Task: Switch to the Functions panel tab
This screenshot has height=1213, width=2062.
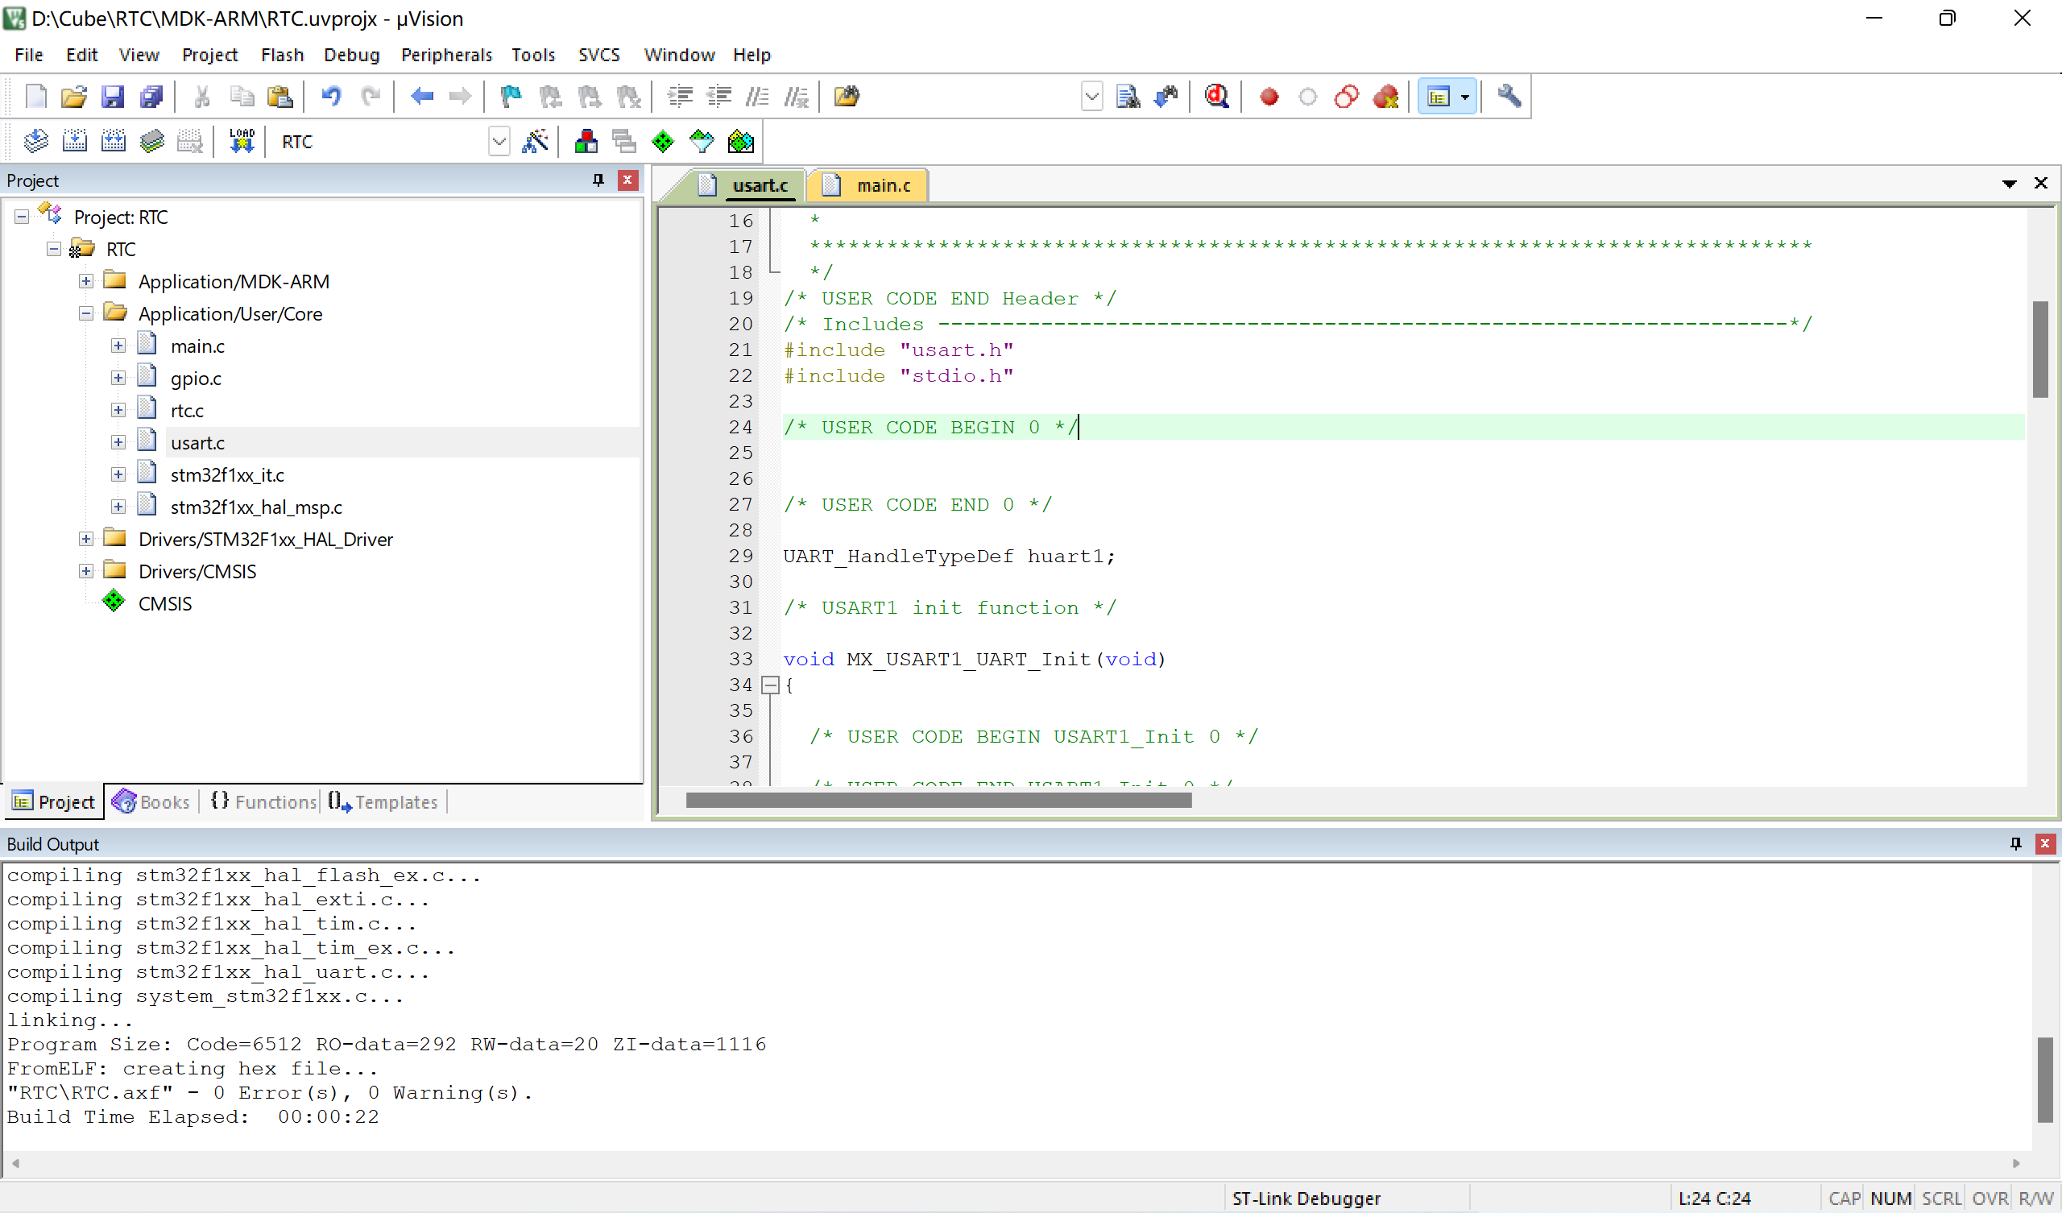Action: 263,802
